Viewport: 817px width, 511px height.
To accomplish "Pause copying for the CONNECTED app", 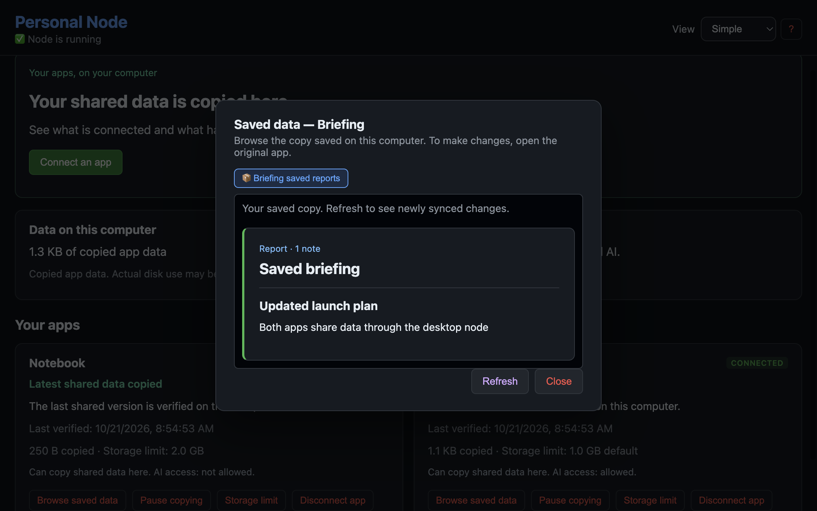I will coord(570,500).
